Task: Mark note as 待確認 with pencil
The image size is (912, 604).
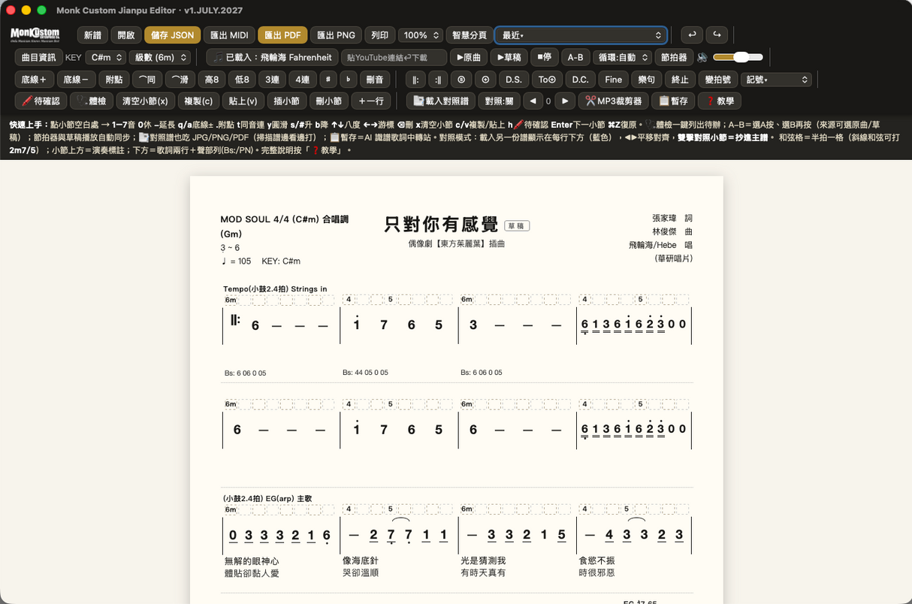Action: [x=41, y=101]
